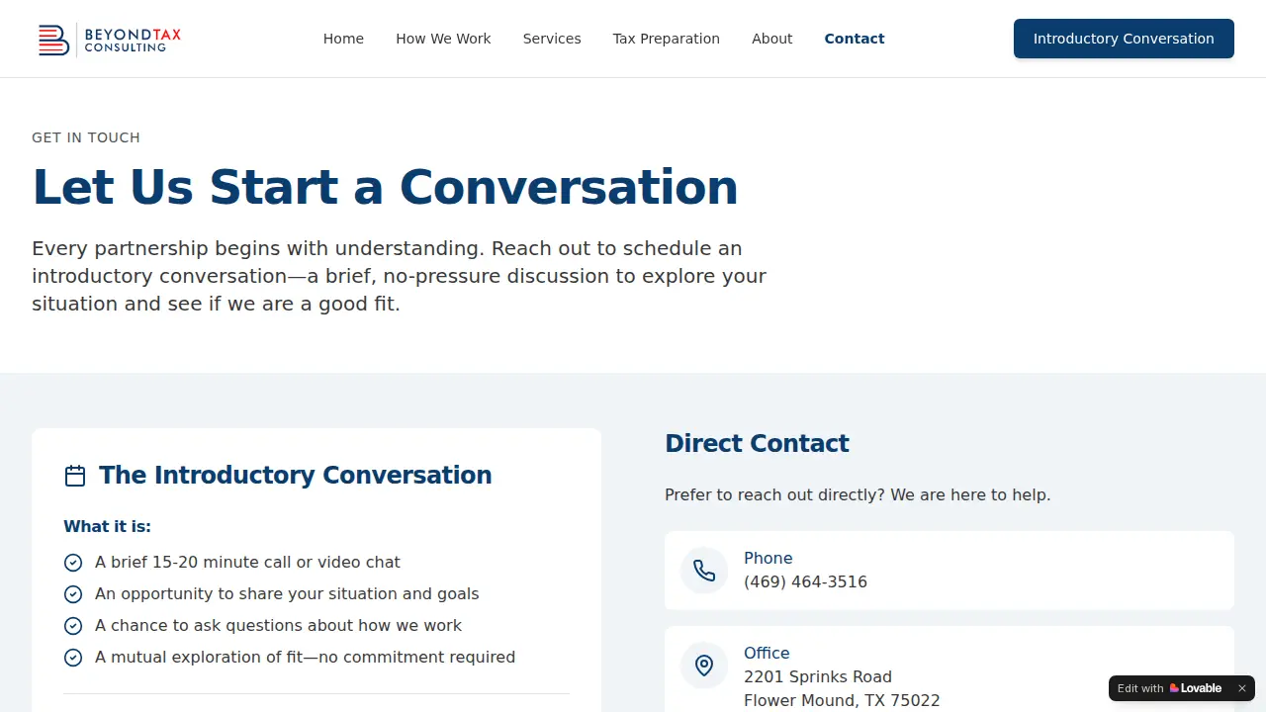Click the 'Phone' label in contact card
The width and height of the screenshot is (1266, 712).
tap(768, 559)
